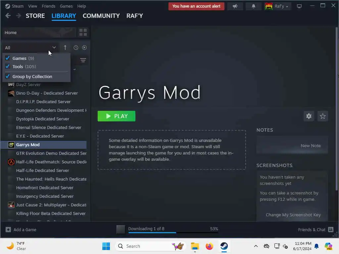Click the DayZ Server icon

point(11,85)
